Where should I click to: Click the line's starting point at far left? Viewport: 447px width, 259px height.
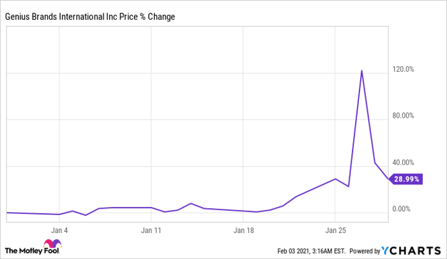[x=6, y=213]
